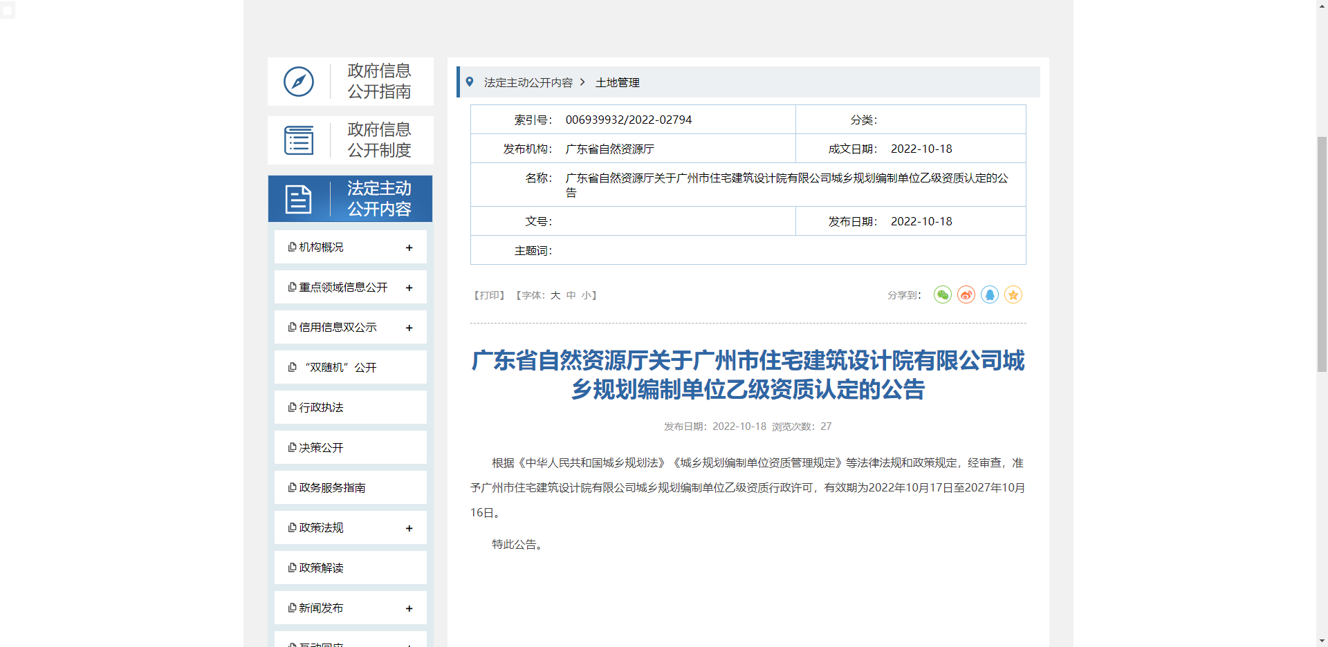Expand 政策法规 with plus sign

(409, 528)
